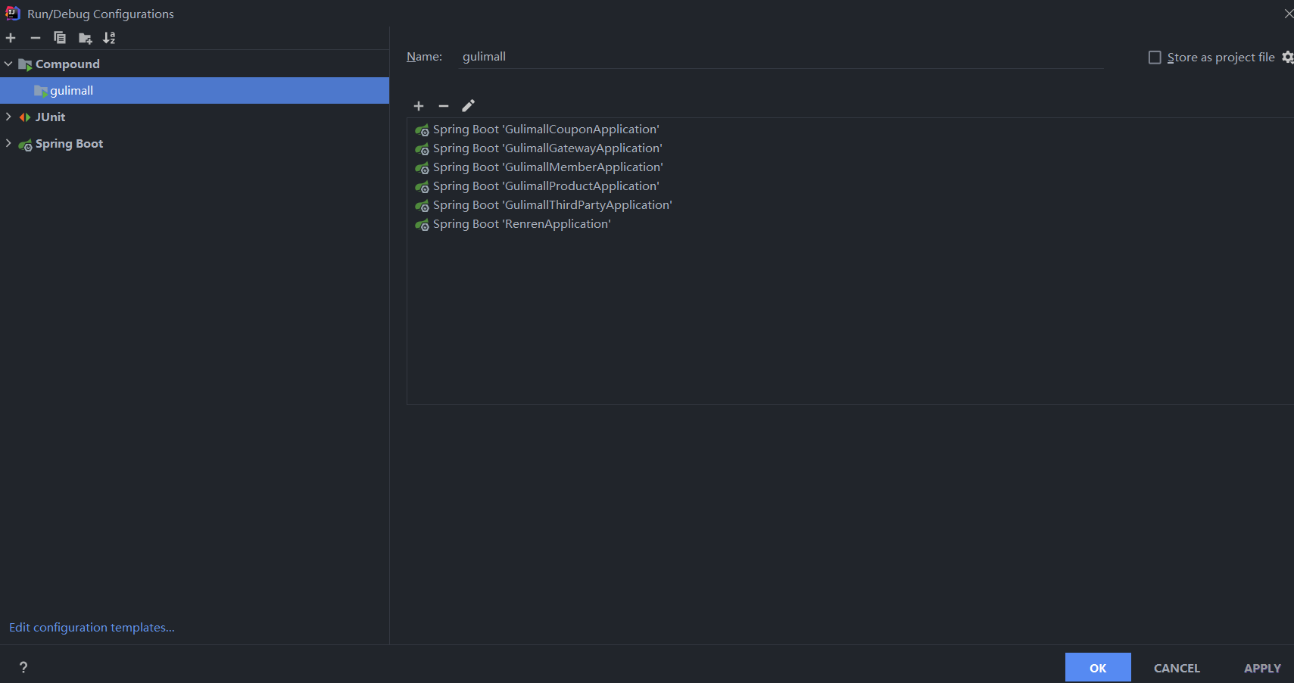Expand the JUnit tree node

click(x=8, y=117)
